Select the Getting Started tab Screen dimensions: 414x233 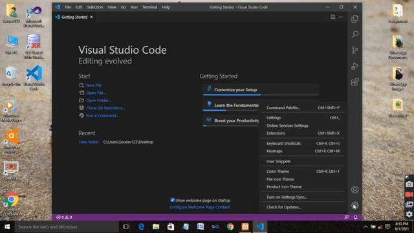(x=74, y=17)
